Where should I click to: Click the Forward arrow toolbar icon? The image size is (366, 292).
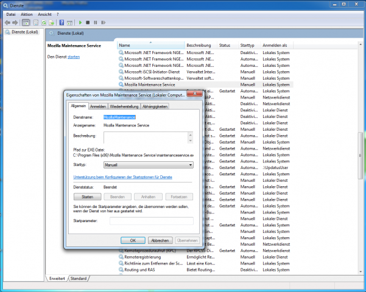[x=15, y=23]
